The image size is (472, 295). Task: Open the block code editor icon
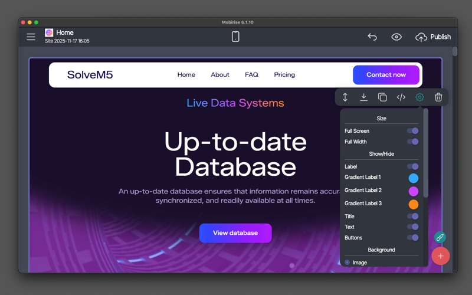click(401, 97)
